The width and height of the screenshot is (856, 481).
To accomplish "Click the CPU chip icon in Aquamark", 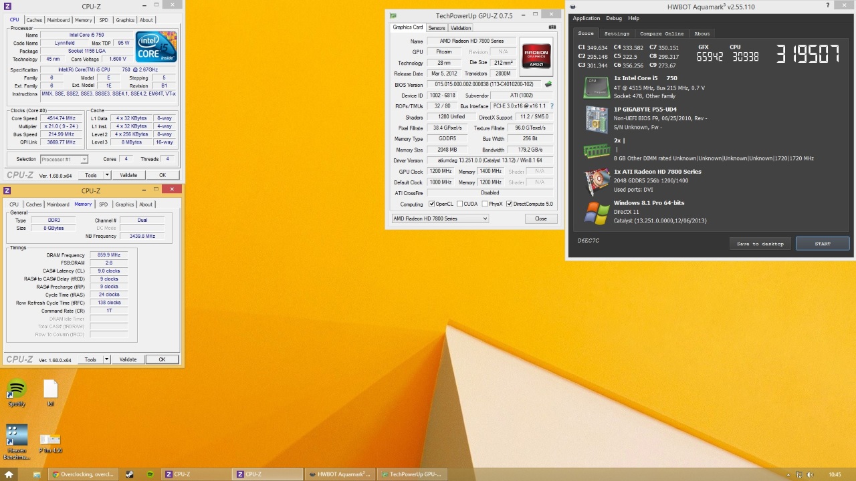I will pos(596,88).
